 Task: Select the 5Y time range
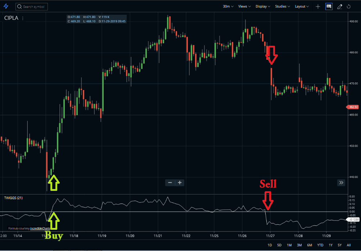[x=340, y=245]
